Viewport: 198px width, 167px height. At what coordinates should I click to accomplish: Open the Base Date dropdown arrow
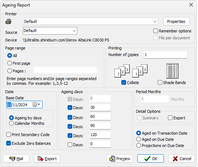pyautogui.click(x=39, y=104)
